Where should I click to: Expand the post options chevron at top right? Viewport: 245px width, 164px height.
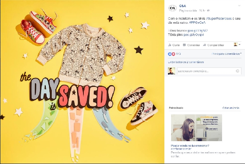click(x=239, y=6)
